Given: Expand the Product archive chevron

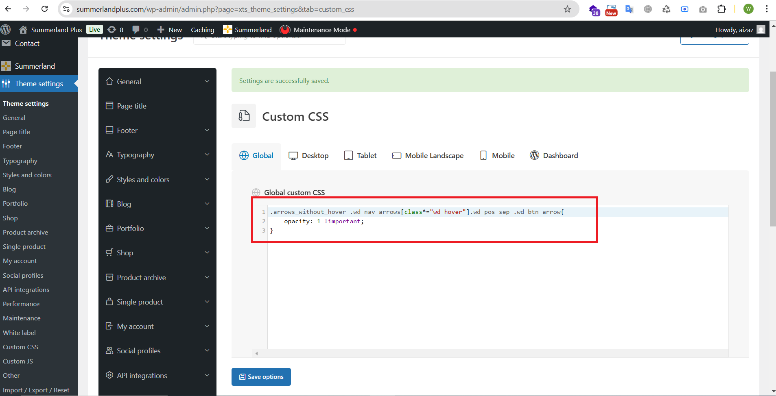Looking at the screenshot, I should pyautogui.click(x=207, y=277).
